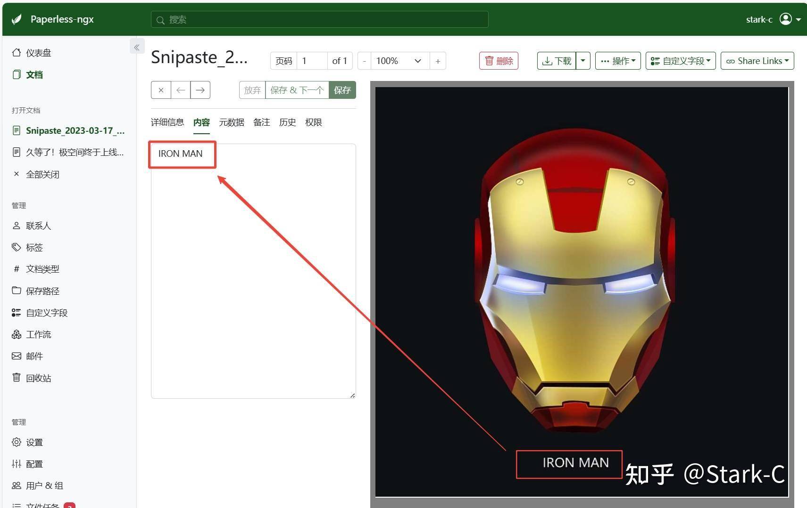The height and width of the screenshot is (508, 807).
Task: Open the 文档类型 document types page
Action: [36, 269]
